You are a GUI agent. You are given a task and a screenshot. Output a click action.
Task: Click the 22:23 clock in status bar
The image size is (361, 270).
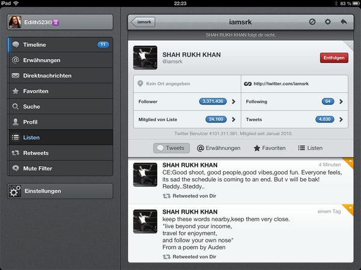[x=180, y=3]
